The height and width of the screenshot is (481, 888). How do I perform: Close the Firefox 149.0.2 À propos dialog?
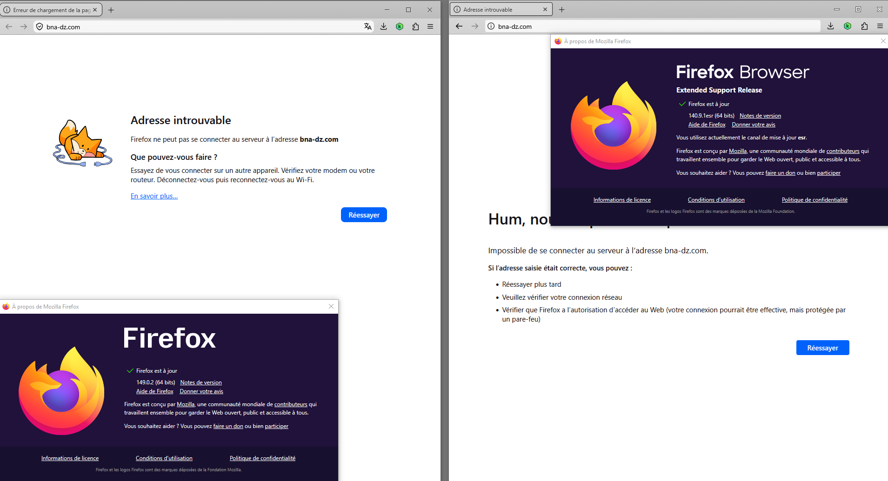click(331, 306)
